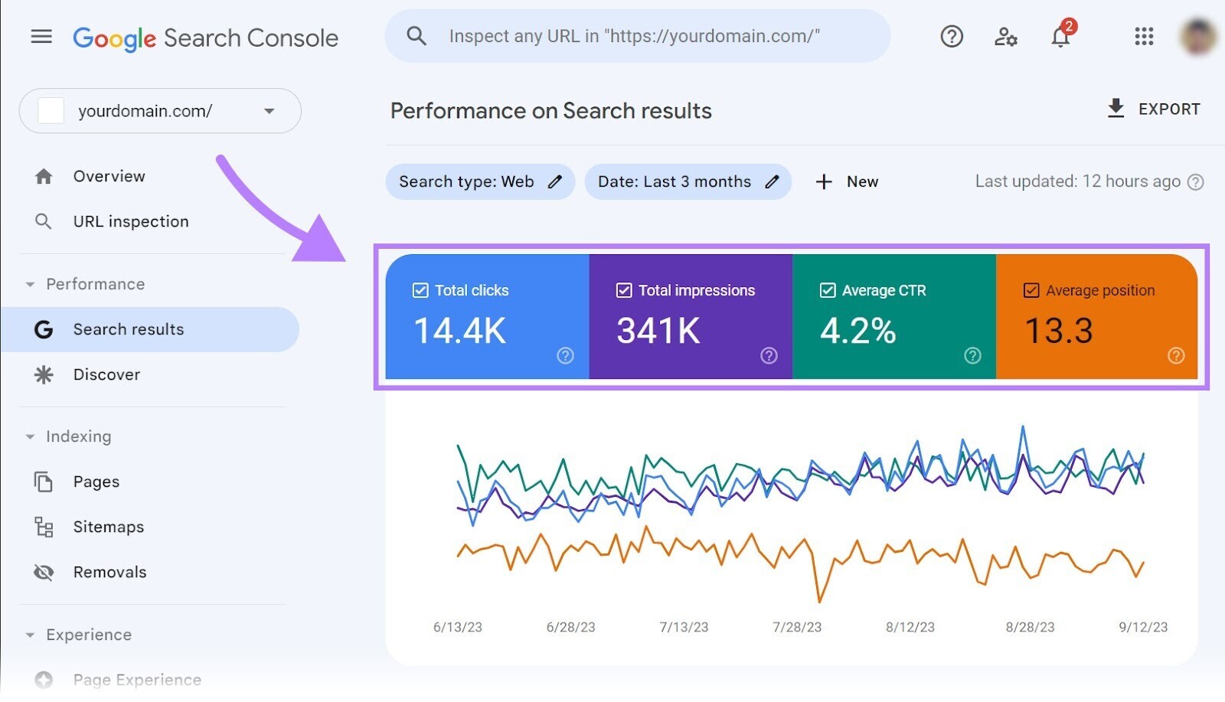Click the Search results Google icon

pyautogui.click(x=44, y=329)
